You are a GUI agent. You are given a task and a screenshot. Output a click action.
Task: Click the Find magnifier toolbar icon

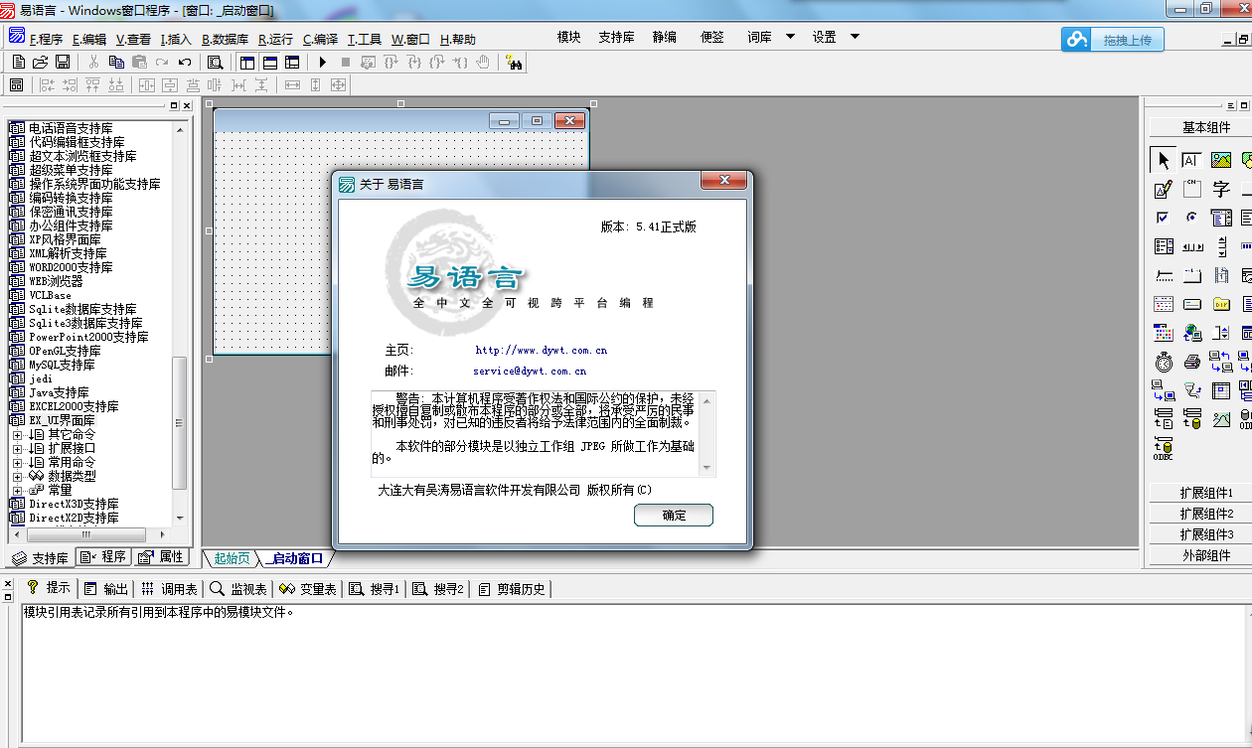point(215,62)
